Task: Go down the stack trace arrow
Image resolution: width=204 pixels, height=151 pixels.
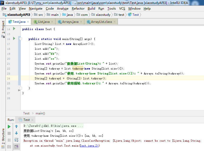Action: pyautogui.click(x=16, y=133)
